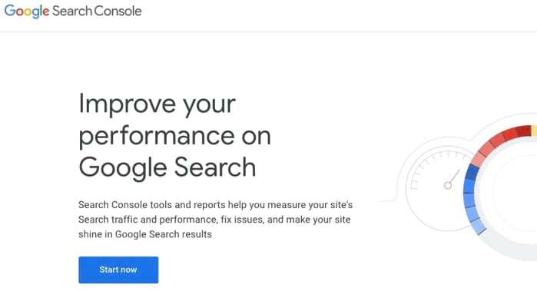This screenshot has width=537, height=291.
Task: Click the "performance on" headline line
Action: (x=174, y=136)
